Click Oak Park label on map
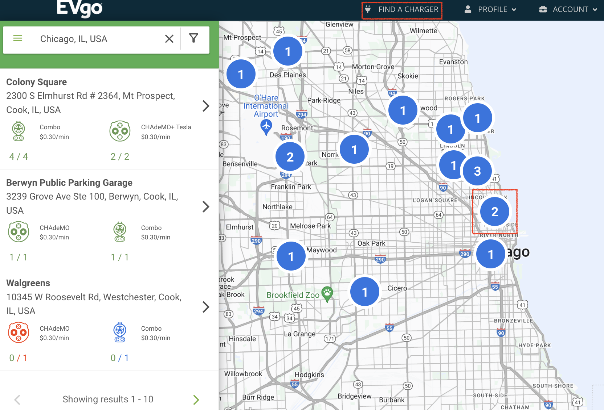The image size is (604, 410). [371, 243]
